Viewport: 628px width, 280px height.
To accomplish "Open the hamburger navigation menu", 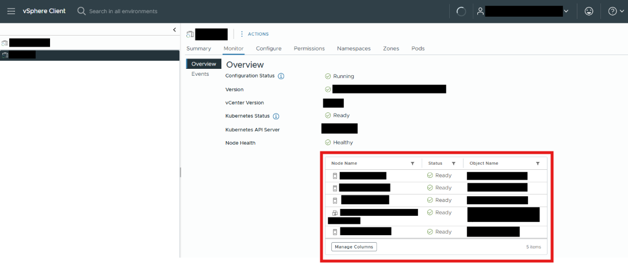I will pyautogui.click(x=12, y=11).
